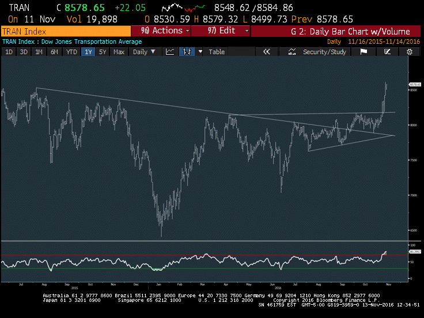
Task: Select the 5Y range tab
Action: [x=103, y=52]
